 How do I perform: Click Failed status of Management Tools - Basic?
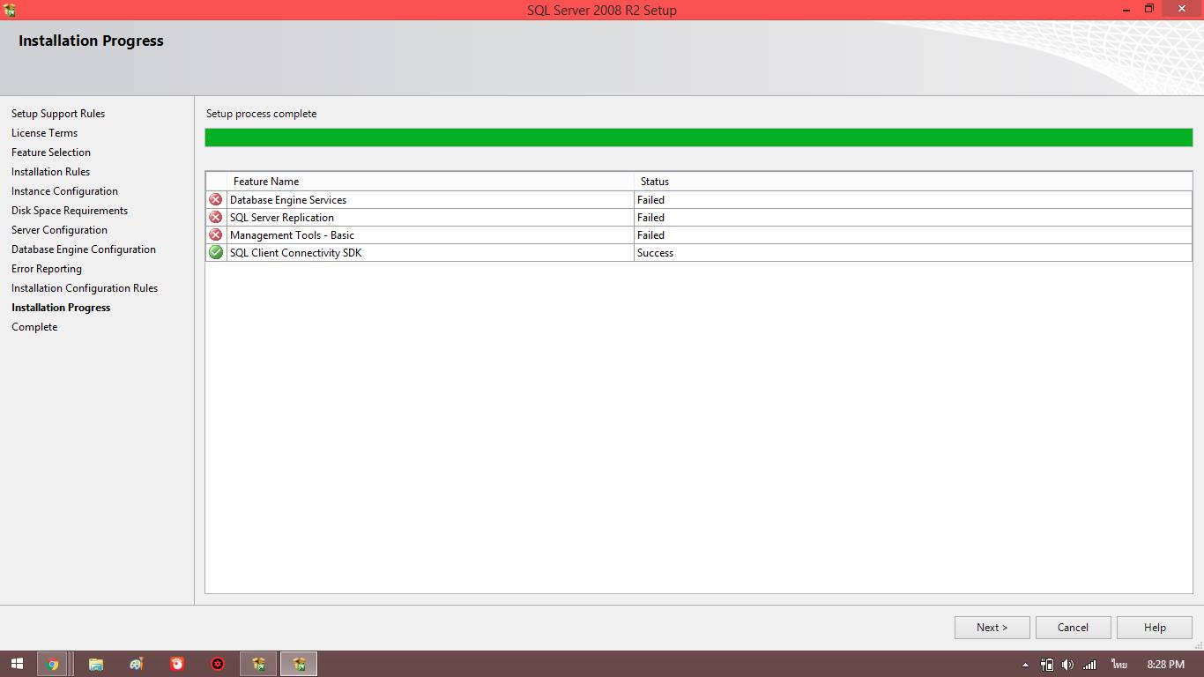tap(650, 235)
